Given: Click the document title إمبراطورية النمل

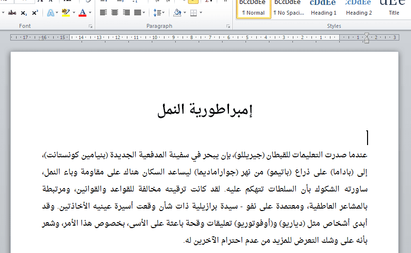Looking at the screenshot, I should click(205, 110).
